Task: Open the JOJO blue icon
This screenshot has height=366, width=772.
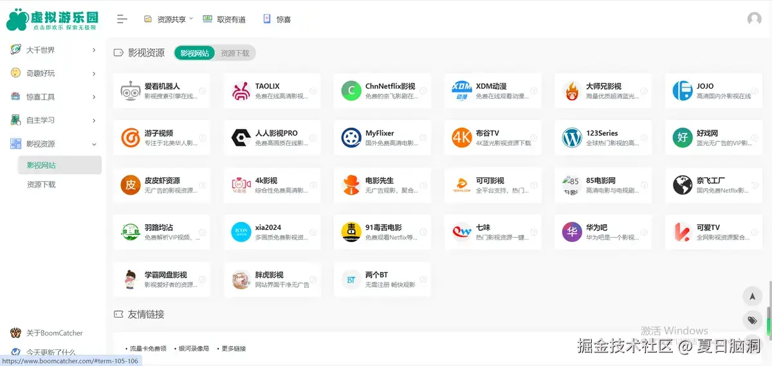Action: tap(683, 91)
